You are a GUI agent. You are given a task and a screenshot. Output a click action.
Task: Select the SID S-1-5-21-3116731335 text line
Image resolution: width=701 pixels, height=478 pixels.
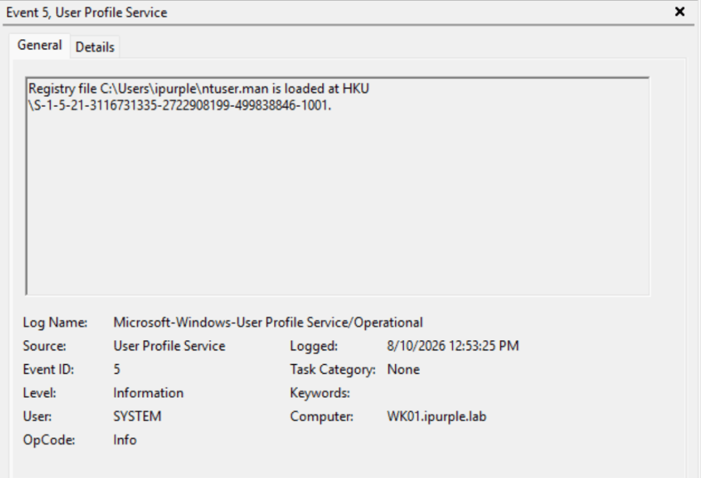[x=180, y=106]
